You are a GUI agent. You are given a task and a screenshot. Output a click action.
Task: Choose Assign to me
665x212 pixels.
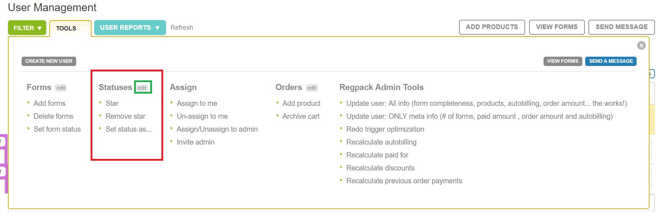[x=197, y=103]
